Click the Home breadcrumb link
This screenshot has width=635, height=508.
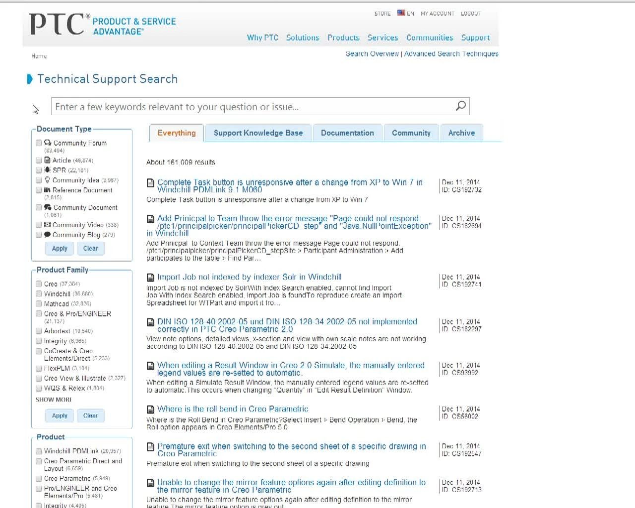tap(39, 56)
